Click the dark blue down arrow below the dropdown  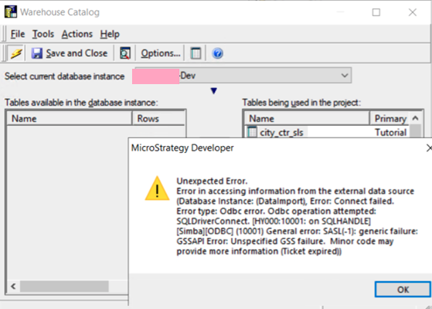[x=214, y=90]
